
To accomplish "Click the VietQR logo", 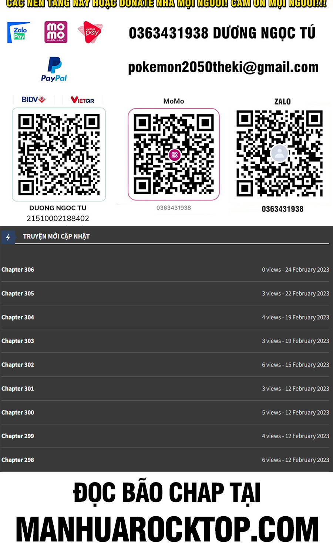I will (82, 100).
